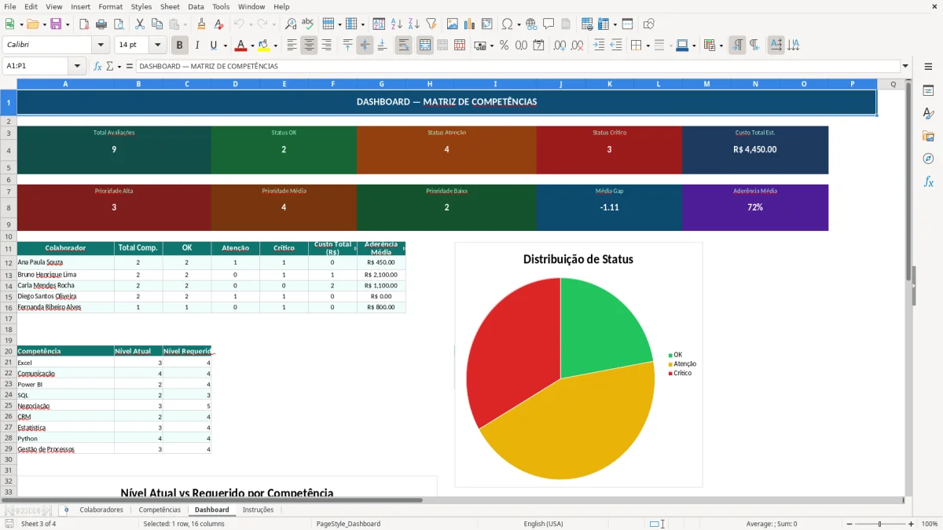Toggle wrap text on the selection
Screen dimensions: 943x530
pyautogui.click(x=403, y=45)
